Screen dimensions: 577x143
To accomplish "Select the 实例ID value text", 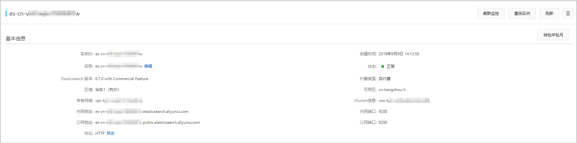I will (119, 54).
